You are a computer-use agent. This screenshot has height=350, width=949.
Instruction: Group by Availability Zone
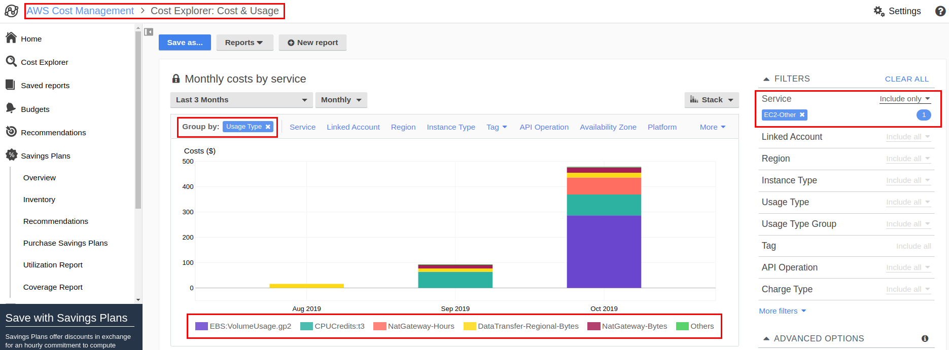coord(608,127)
